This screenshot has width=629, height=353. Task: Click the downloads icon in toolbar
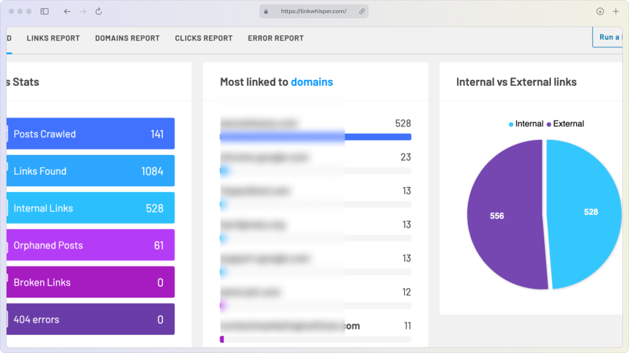[x=600, y=11]
